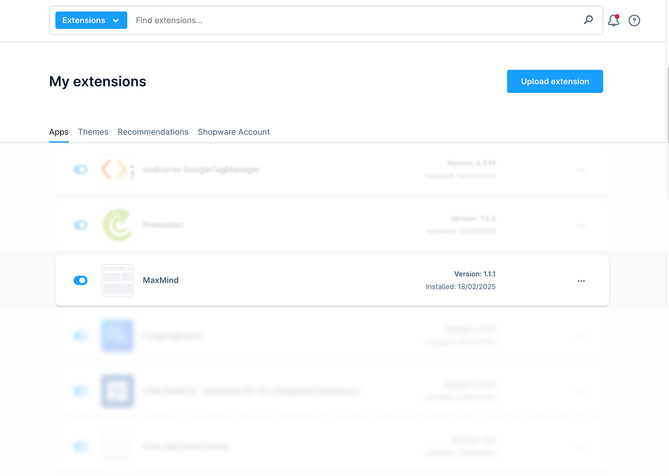Switch to the Themes tab
The width and height of the screenshot is (669, 476).
click(x=93, y=132)
